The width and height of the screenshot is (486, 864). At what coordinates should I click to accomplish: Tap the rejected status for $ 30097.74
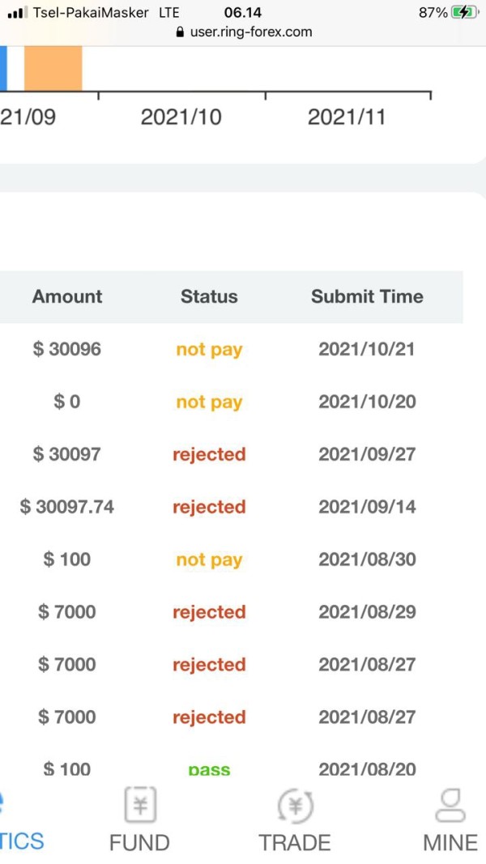[209, 507]
